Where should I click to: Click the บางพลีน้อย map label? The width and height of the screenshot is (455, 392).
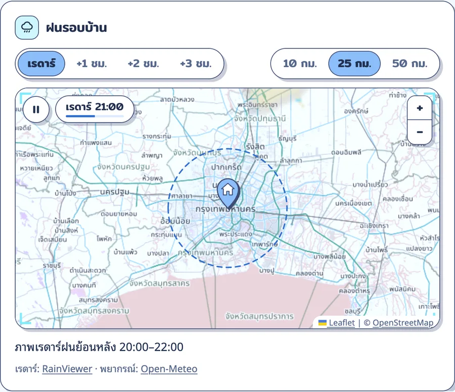pyautogui.click(x=329, y=256)
